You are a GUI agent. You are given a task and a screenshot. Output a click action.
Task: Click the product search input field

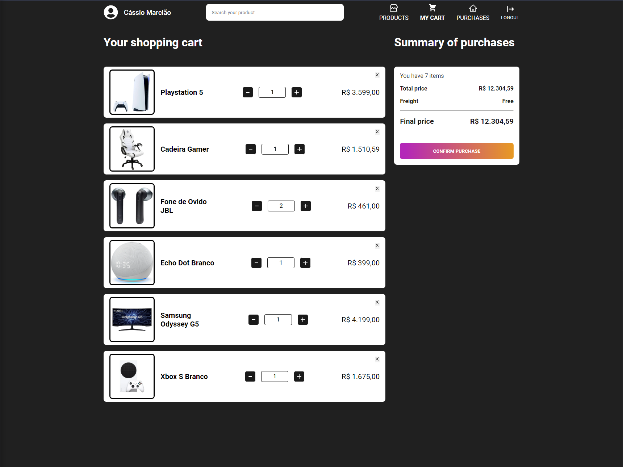275,12
